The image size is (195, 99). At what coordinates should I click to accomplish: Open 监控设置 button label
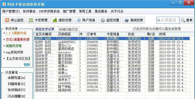click(x=113, y=20)
